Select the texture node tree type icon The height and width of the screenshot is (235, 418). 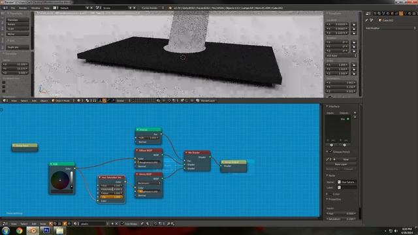[x=59, y=223]
